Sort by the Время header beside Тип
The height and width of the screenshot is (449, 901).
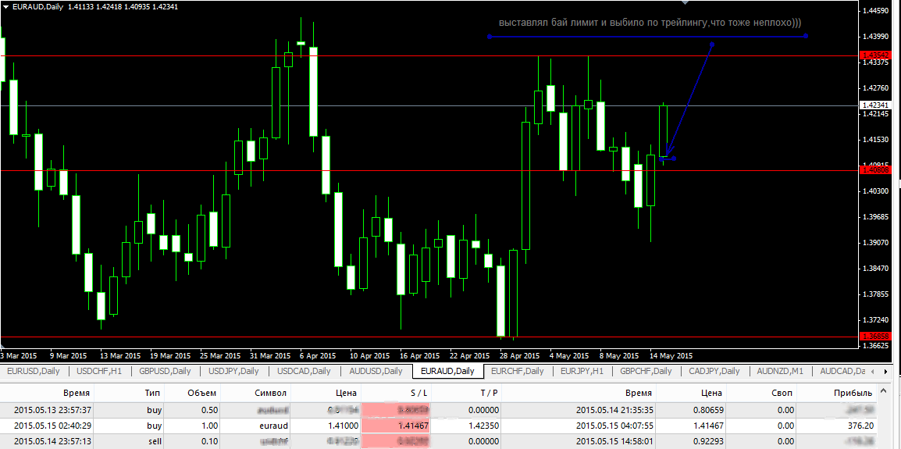click(x=47, y=394)
